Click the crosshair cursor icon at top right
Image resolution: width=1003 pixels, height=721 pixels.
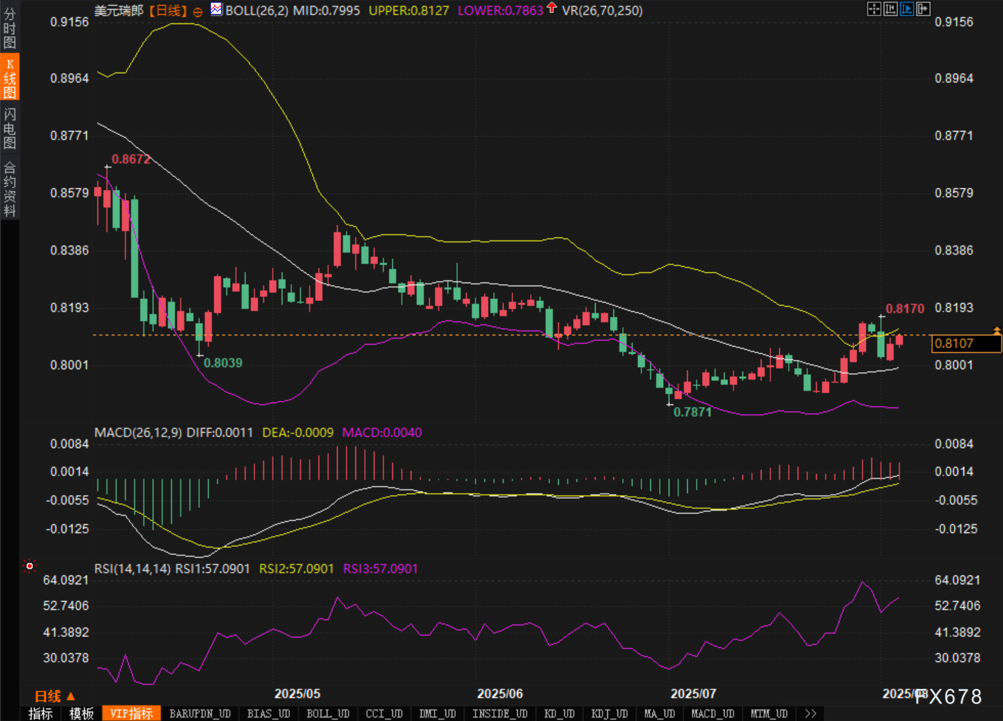[x=873, y=9]
